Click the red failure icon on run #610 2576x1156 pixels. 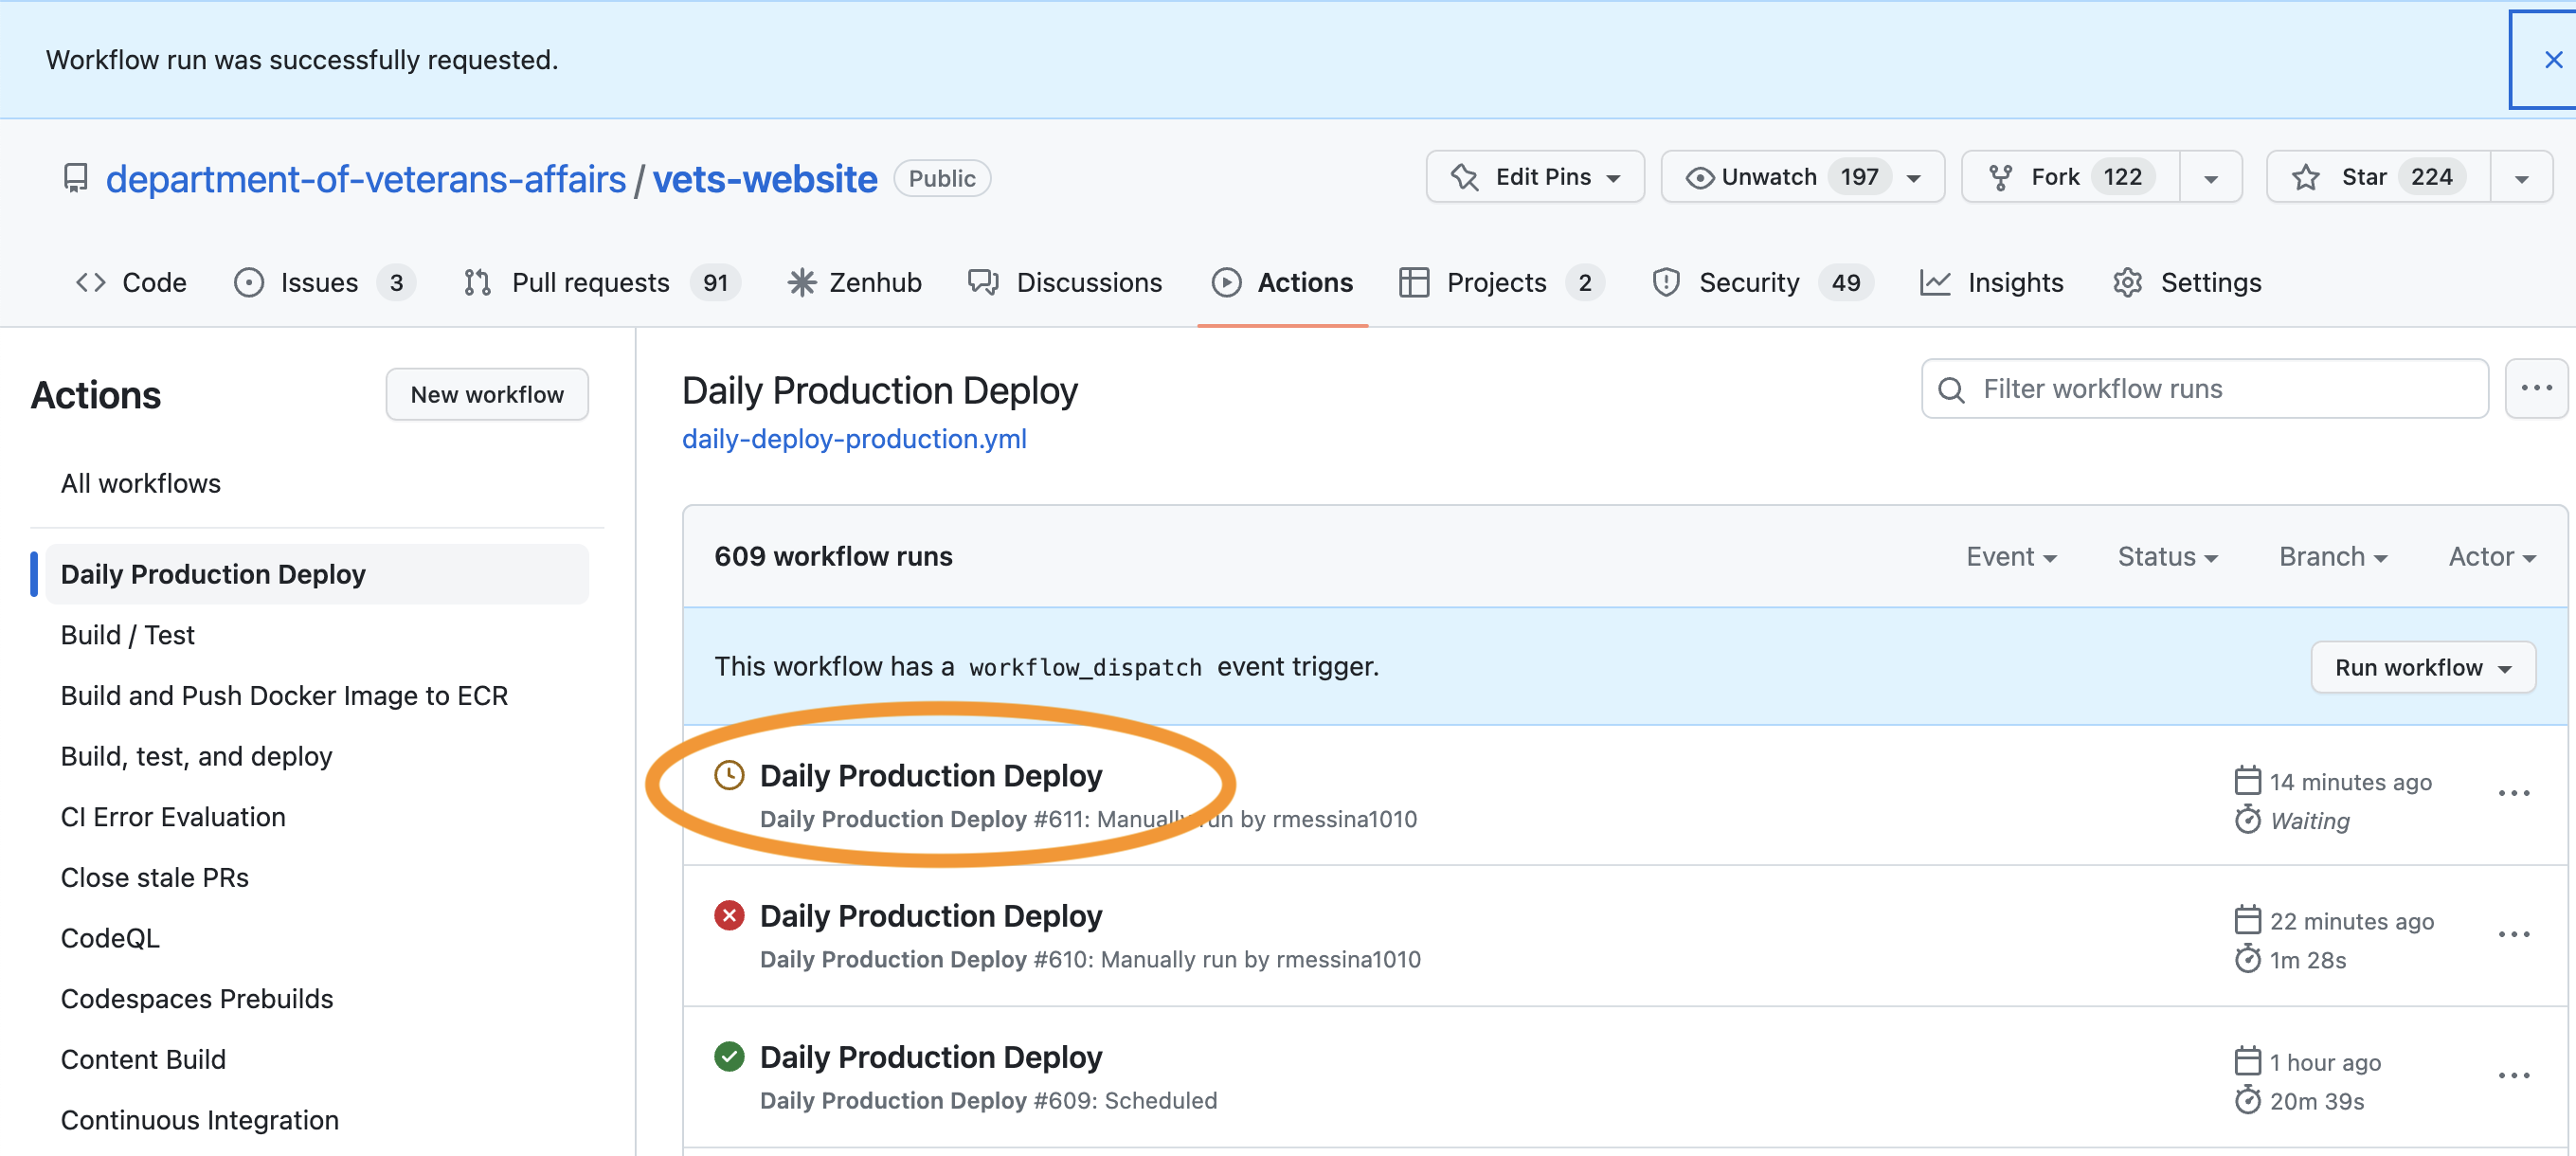click(x=729, y=915)
